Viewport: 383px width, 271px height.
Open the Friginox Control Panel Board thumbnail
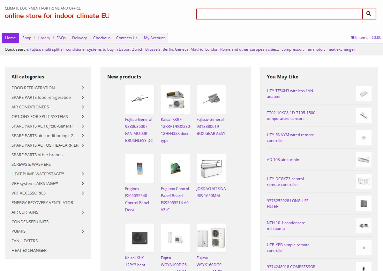click(x=176, y=169)
